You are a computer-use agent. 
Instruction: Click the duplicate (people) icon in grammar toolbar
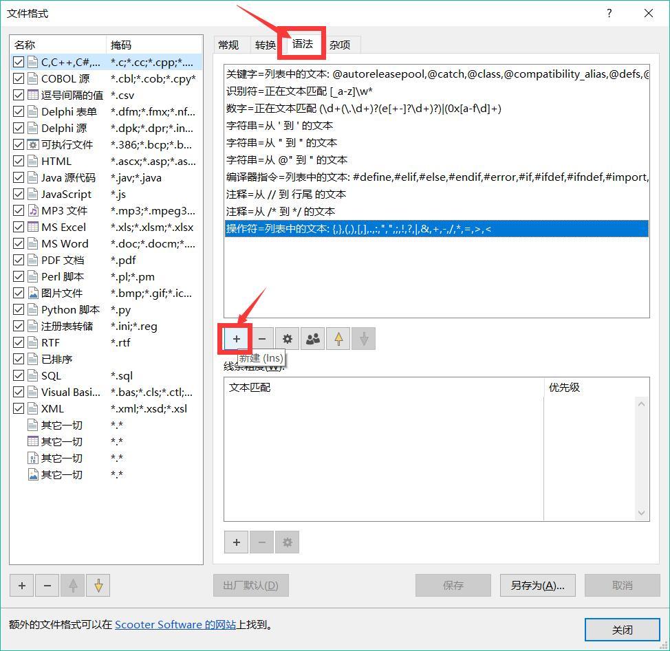coord(312,338)
